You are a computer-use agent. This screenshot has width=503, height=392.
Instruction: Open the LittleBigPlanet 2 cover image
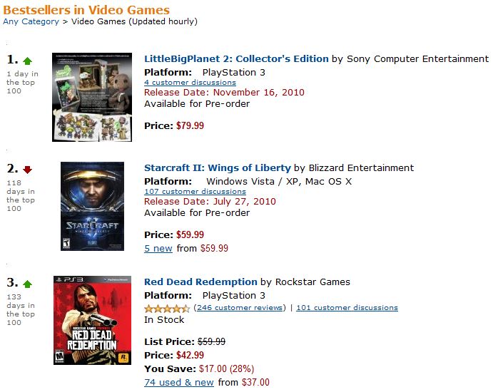(92, 97)
